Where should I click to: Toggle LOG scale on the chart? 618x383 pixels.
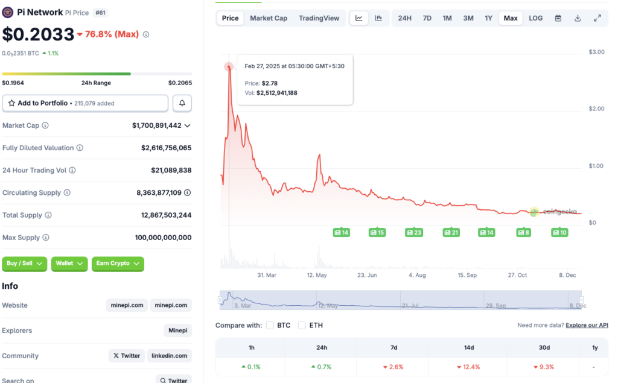[x=535, y=18]
